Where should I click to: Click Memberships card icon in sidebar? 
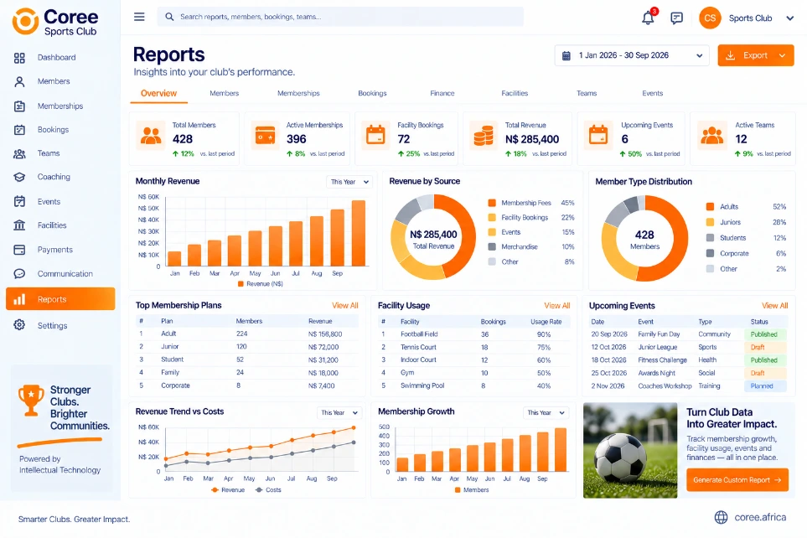click(19, 106)
